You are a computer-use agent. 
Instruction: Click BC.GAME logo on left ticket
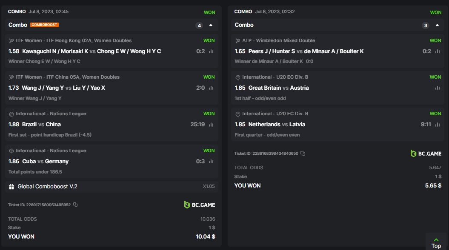(200, 205)
